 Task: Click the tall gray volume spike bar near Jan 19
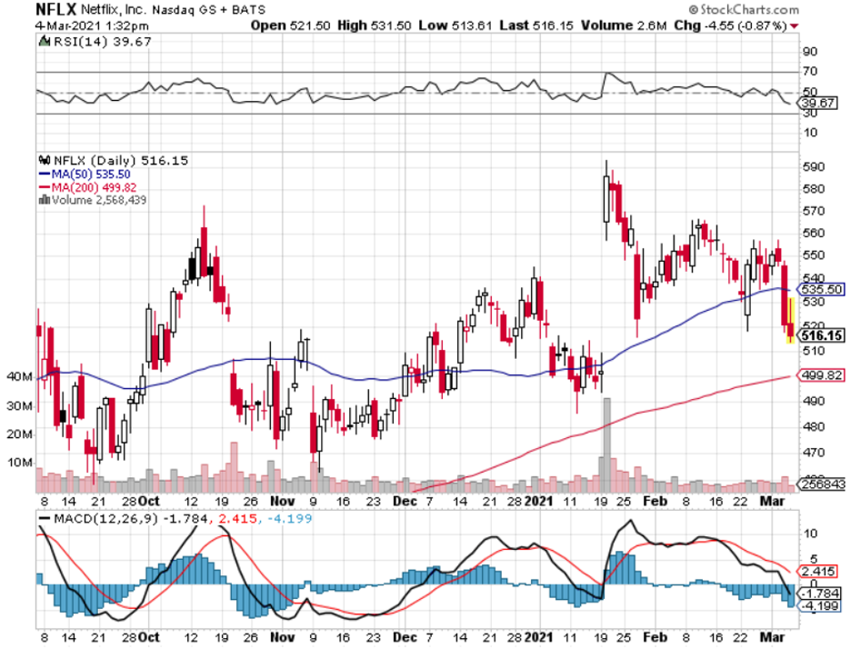click(606, 445)
